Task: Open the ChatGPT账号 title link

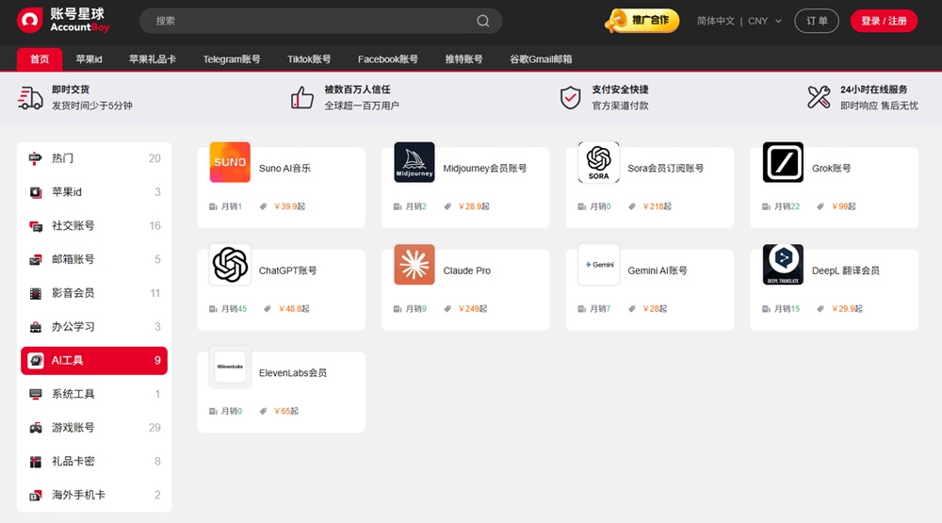Action: coord(287,270)
